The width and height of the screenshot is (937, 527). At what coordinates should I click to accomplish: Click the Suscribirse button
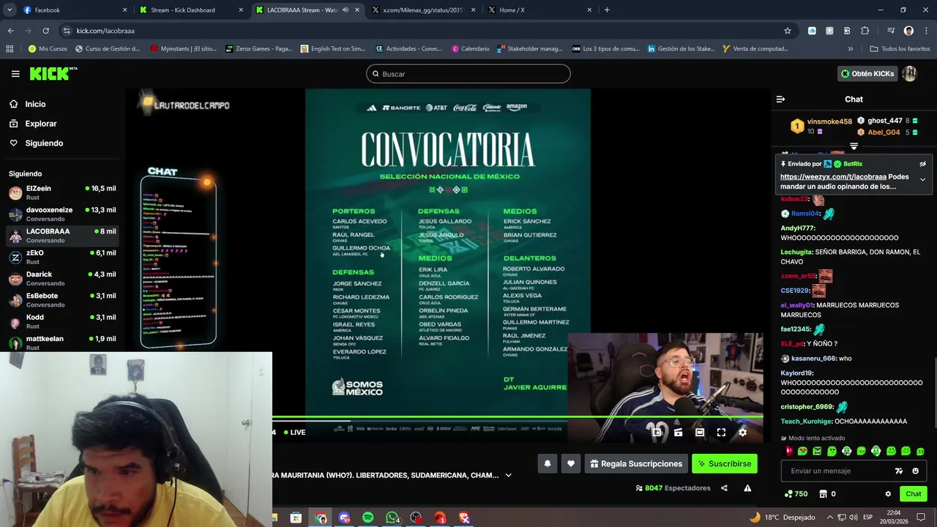click(x=725, y=463)
